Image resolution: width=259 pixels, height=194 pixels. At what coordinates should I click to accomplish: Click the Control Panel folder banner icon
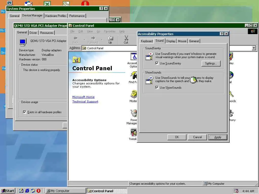(x=76, y=60)
